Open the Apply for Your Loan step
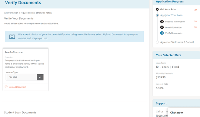The image size is (200, 117). 171,15
